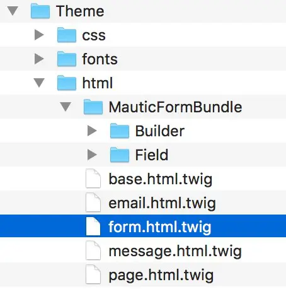Collapse the html folder triangle
Screen dimensions: 286x289
(x=39, y=83)
